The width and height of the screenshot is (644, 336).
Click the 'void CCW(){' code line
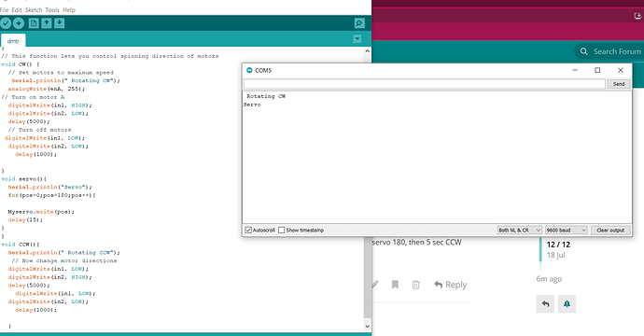tap(21, 245)
